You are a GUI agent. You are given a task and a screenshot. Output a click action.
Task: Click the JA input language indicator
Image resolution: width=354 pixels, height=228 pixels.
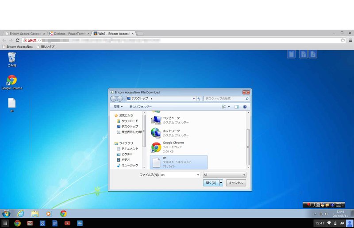pyautogui.click(x=342, y=223)
